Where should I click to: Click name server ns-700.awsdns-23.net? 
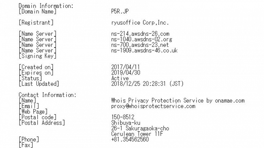140,45
